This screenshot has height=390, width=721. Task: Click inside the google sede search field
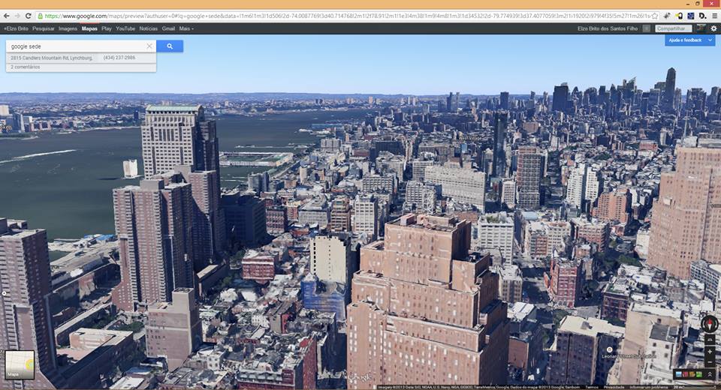pos(75,46)
